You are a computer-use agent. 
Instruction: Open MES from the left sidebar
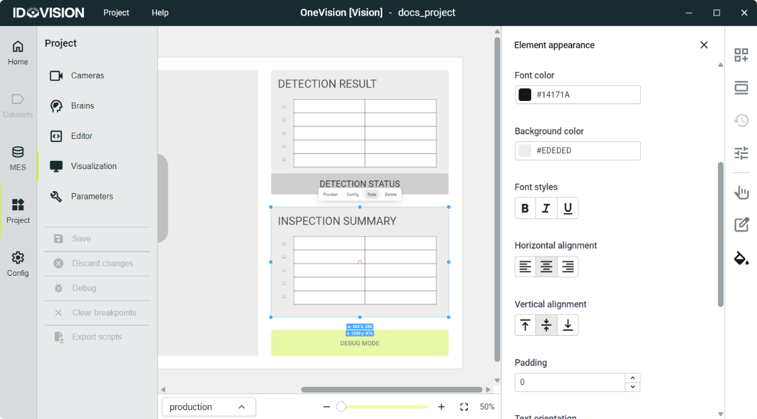click(18, 158)
